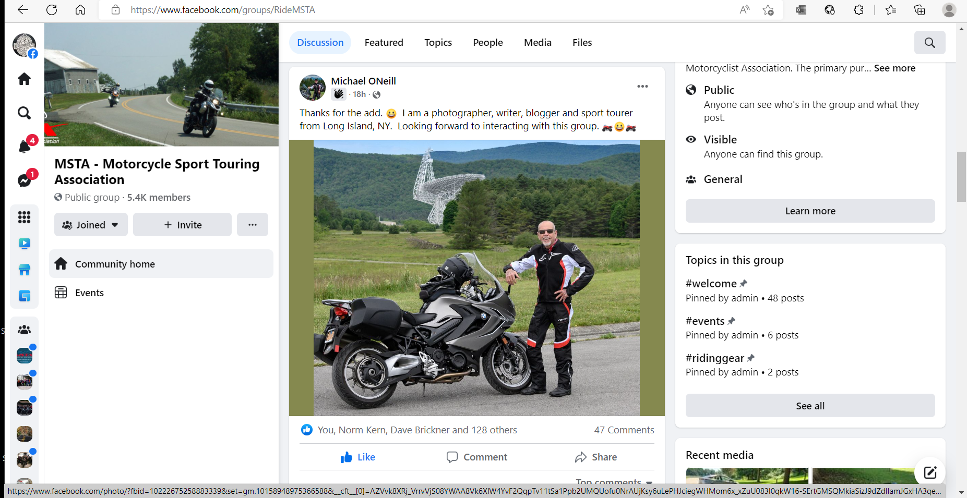Screen dimensions: 967x498
Task: Add this page to browser favorites
Action: click(x=768, y=10)
